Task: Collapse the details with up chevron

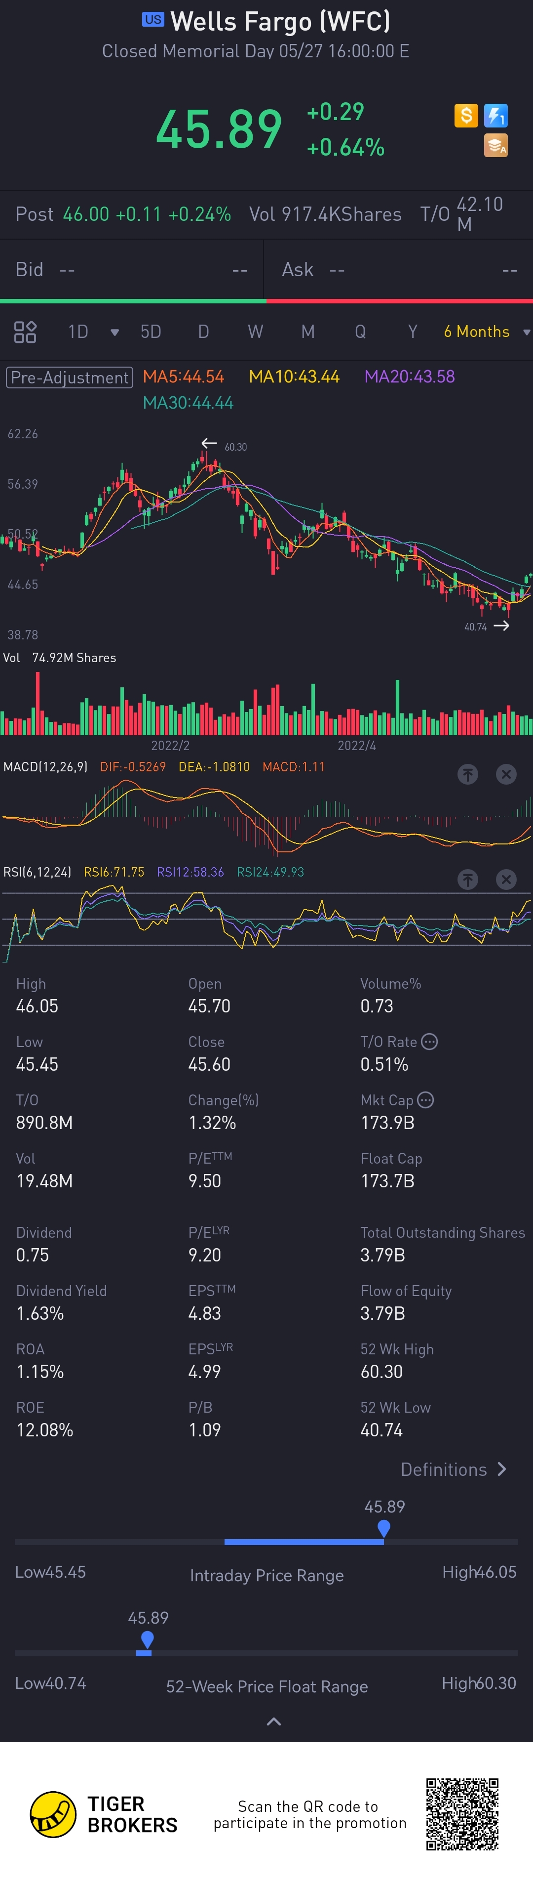Action: point(274,1721)
